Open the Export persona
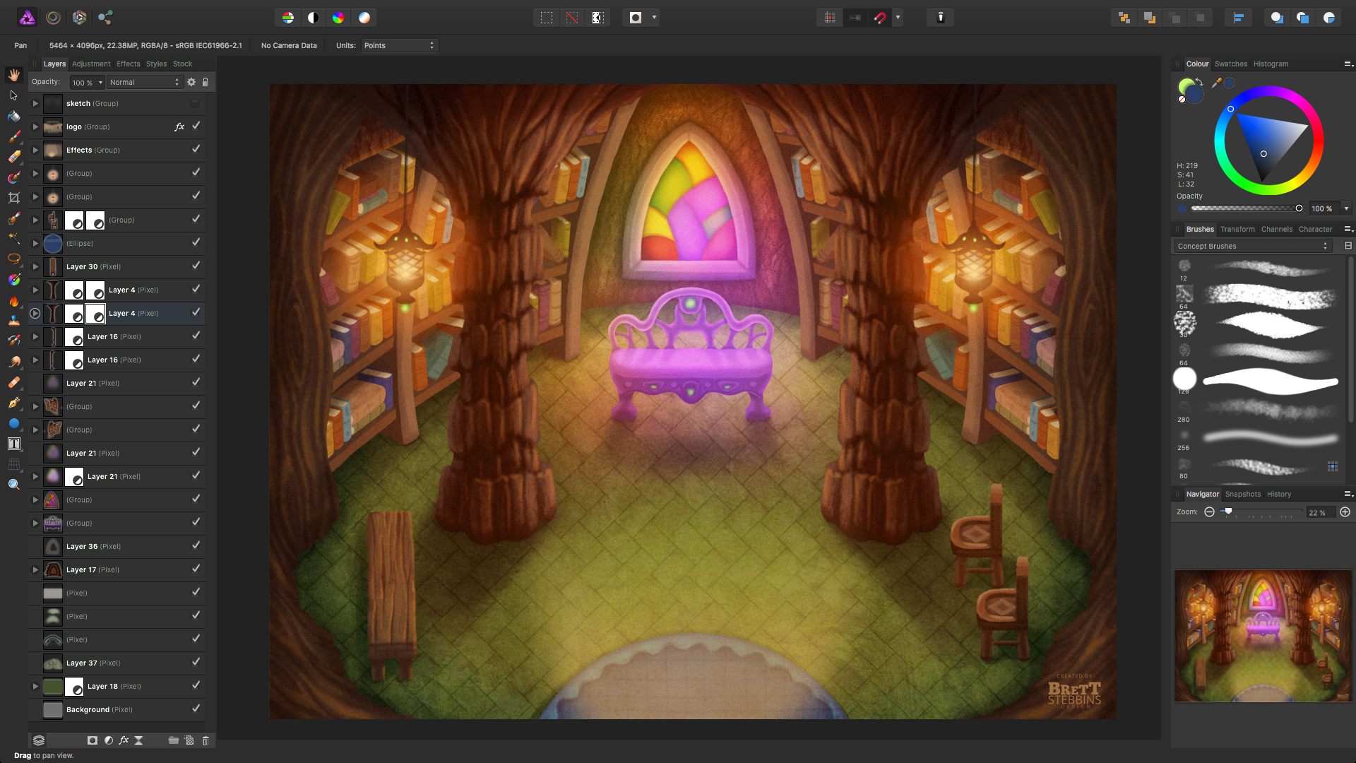 105,18
